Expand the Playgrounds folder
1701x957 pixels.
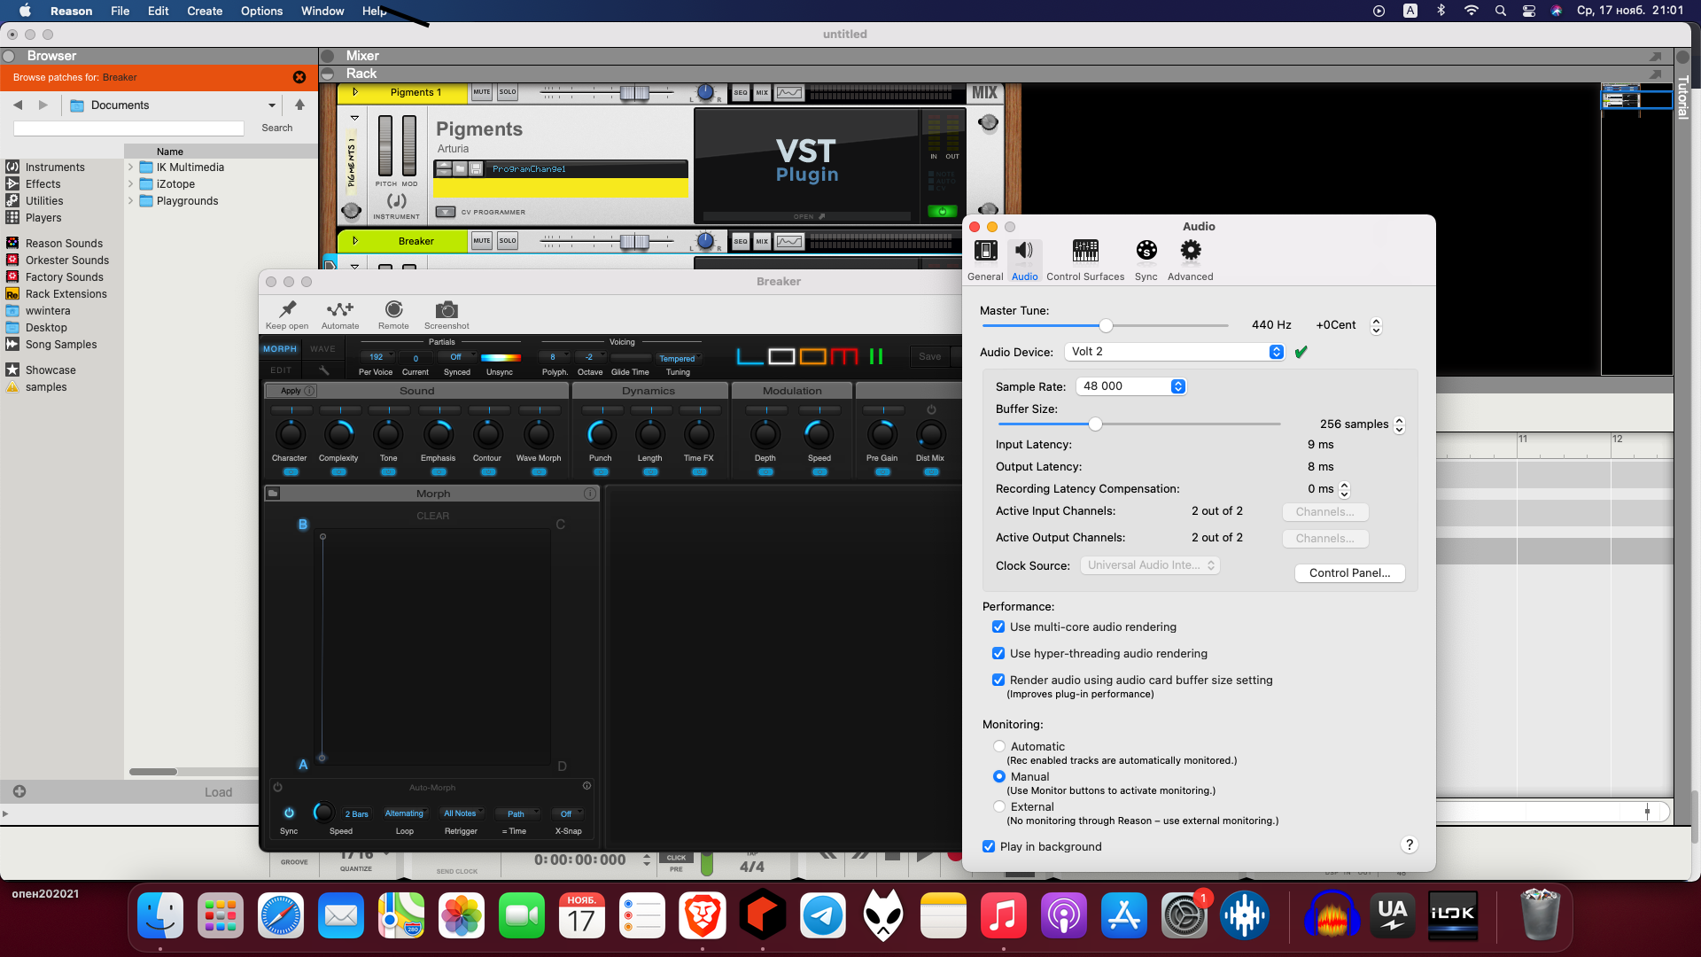pos(130,200)
